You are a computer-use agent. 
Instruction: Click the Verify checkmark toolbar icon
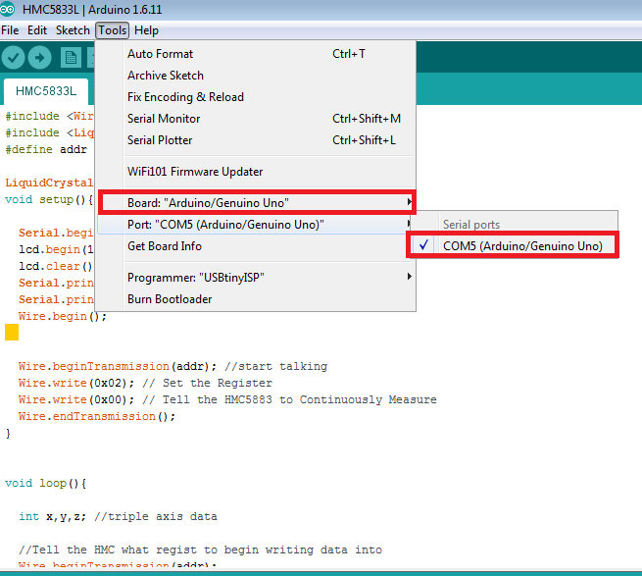coord(13,57)
